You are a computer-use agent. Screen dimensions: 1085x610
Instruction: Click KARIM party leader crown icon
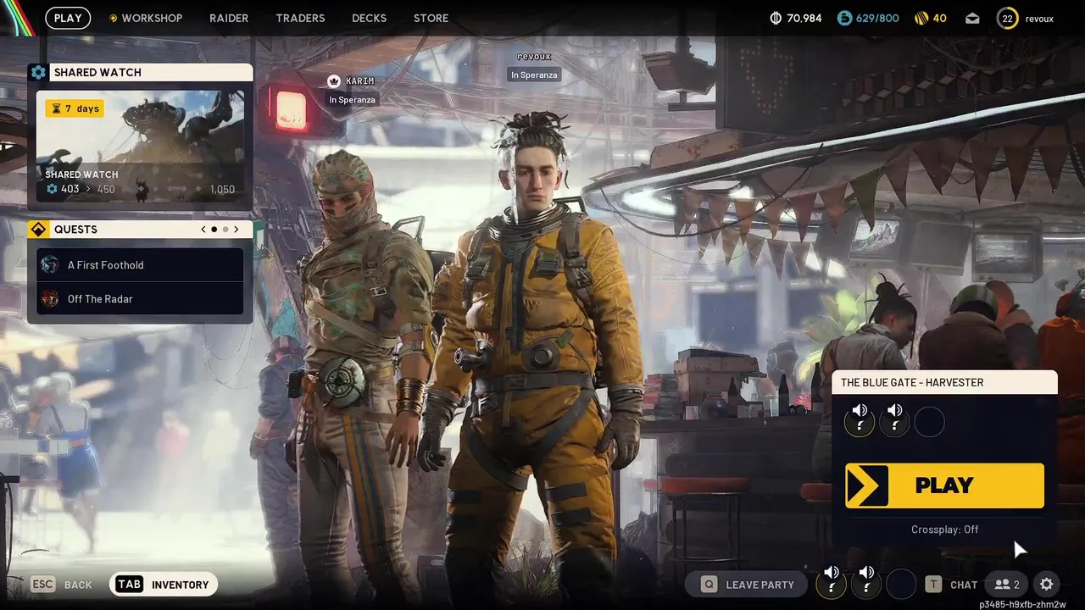coord(334,81)
